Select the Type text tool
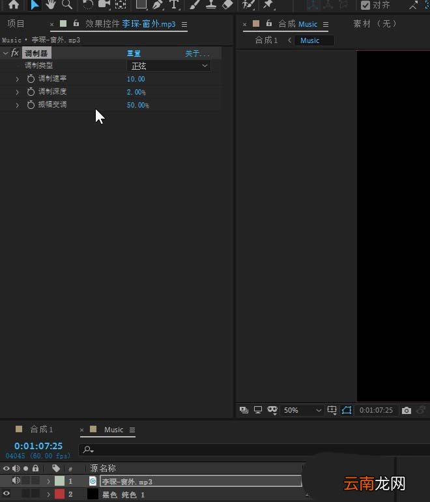The height and width of the screenshot is (502, 430). tap(174, 4)
